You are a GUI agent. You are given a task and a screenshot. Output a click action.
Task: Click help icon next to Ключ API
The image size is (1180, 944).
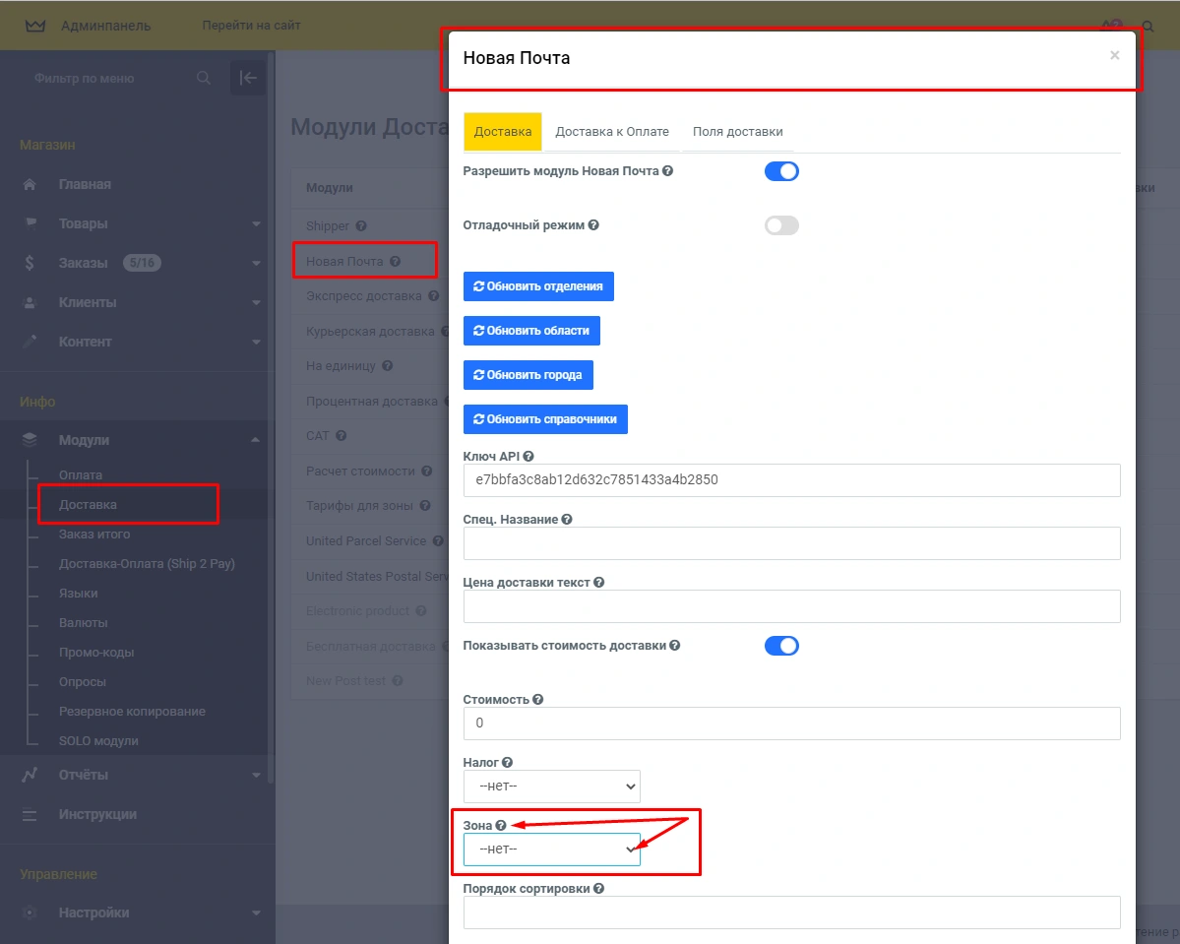(528, 456)
